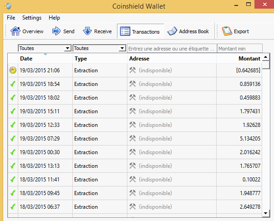Screen dimensions: 274x221
Task: Sort by the Type column header
Action: tap(100, 59)
